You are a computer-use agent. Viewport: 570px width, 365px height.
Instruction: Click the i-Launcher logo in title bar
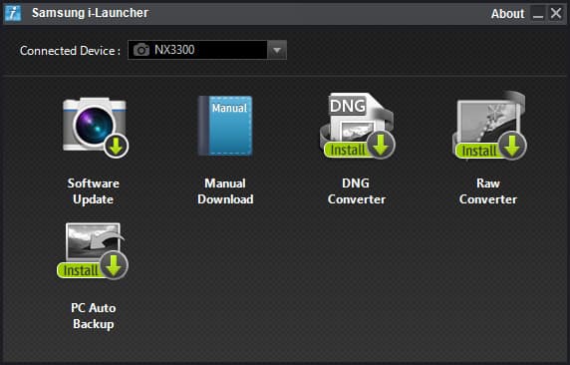pos(13,14)
